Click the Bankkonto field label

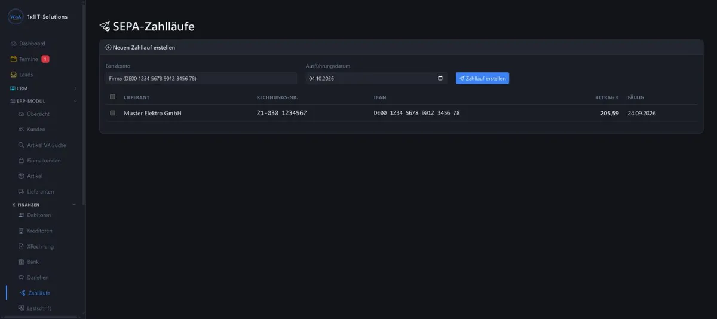118,66
